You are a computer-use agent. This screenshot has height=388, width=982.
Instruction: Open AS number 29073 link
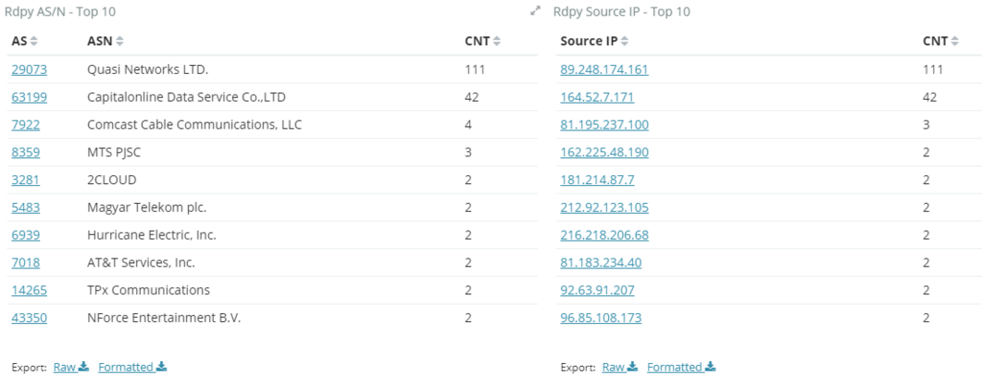(29, 70)
